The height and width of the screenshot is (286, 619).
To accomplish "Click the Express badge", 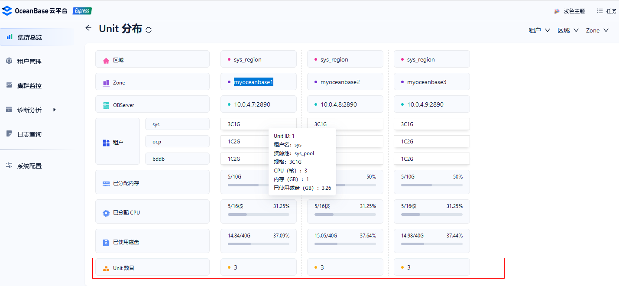I will click(82, 11).
